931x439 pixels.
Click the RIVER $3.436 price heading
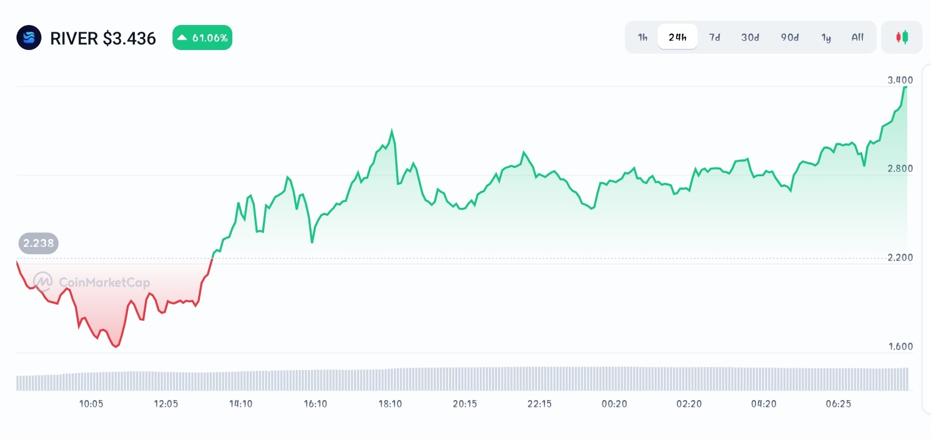tap(103, 38)
